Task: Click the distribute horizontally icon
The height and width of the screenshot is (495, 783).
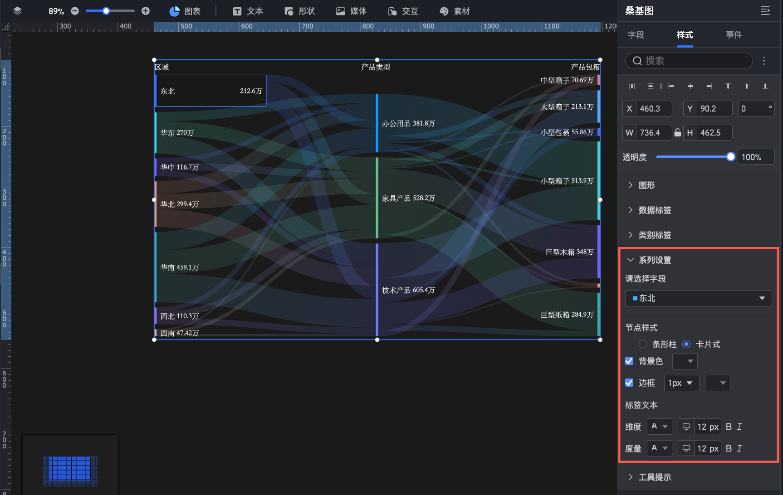Action: point(632,86)
